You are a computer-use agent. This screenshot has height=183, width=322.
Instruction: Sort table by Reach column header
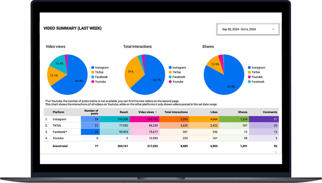[124, 112]
